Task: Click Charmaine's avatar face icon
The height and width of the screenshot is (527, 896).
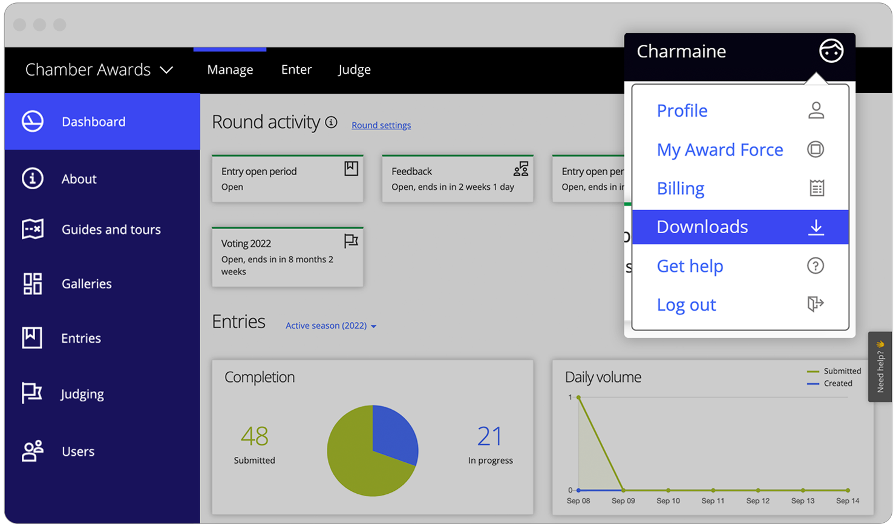Action: [x=831, y=51]
